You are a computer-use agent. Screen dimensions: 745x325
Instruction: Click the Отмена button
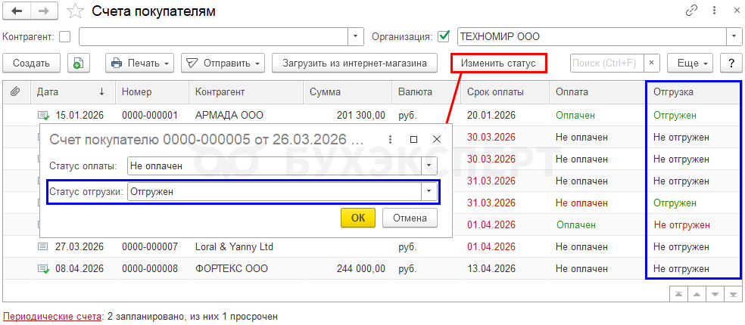(410, 218)
